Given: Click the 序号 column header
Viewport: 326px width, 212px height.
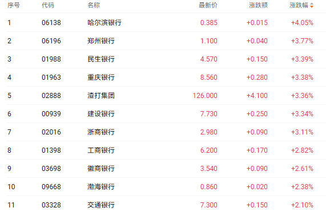Looking at the screenshot, I should (14, 5).
